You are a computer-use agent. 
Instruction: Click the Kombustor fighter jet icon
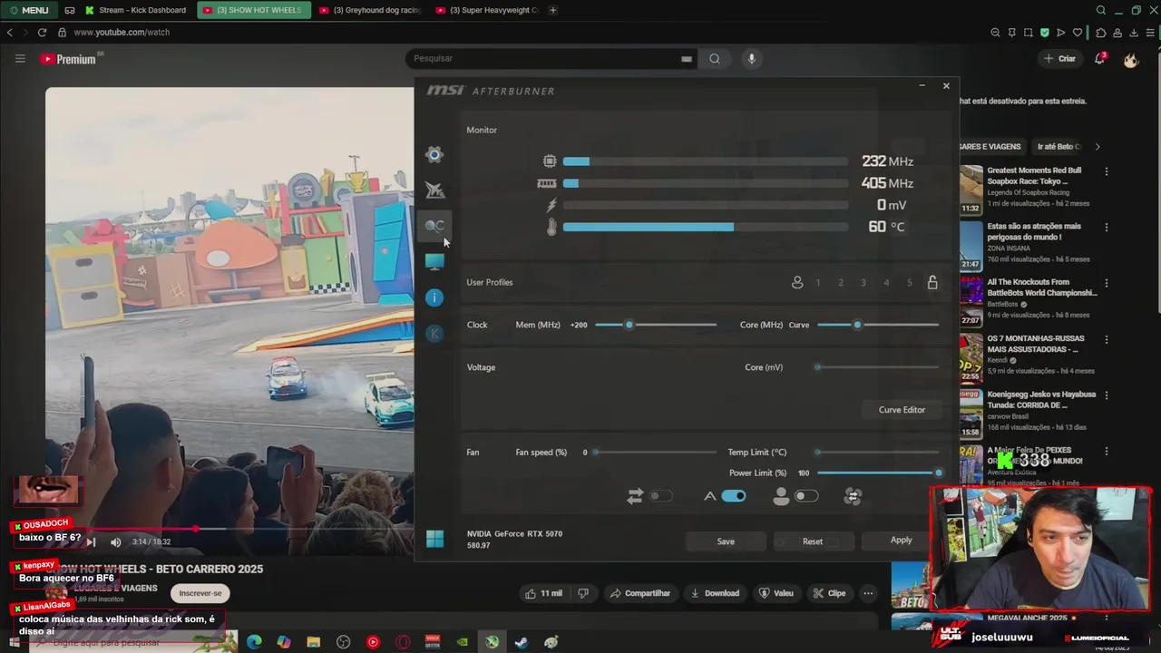[434, 190]
